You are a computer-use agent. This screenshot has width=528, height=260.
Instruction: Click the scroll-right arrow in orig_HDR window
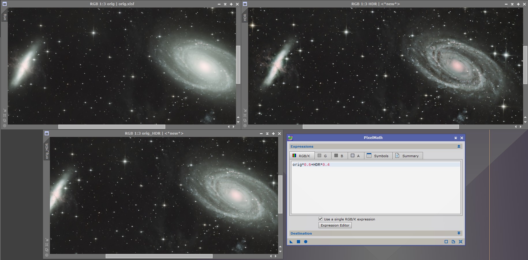[276, 256]
